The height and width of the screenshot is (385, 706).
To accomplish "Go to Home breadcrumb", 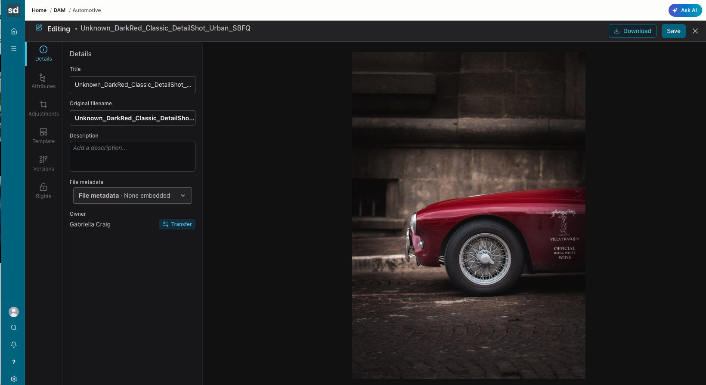I will pyautogui.click(x=39, y=10).
